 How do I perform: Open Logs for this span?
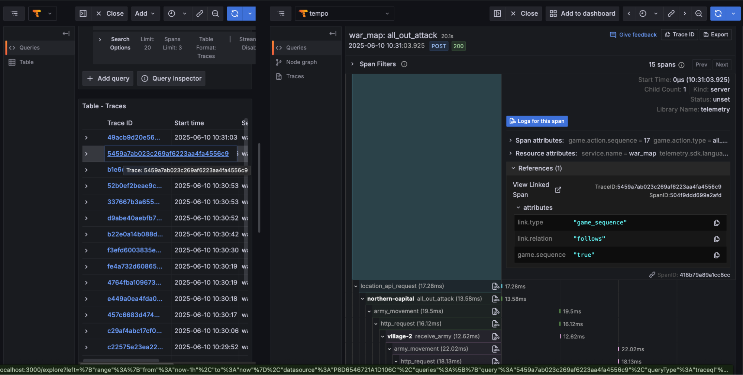point(537,121)
